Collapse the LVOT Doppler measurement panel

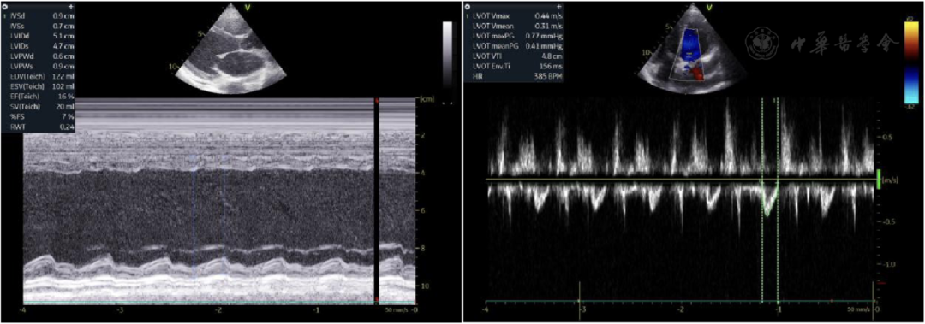coord(468,6)
